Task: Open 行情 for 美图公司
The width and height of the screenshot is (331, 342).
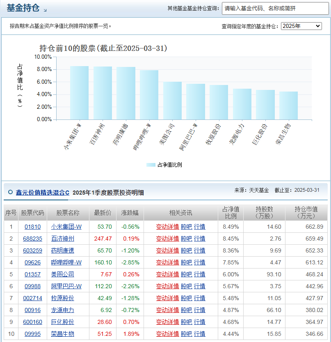Action: (200, 274)
